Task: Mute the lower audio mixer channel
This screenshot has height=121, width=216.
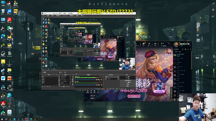Action: (99, 85)
